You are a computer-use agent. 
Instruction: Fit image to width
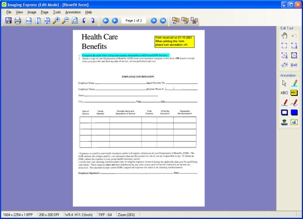(x=29, y=20)
